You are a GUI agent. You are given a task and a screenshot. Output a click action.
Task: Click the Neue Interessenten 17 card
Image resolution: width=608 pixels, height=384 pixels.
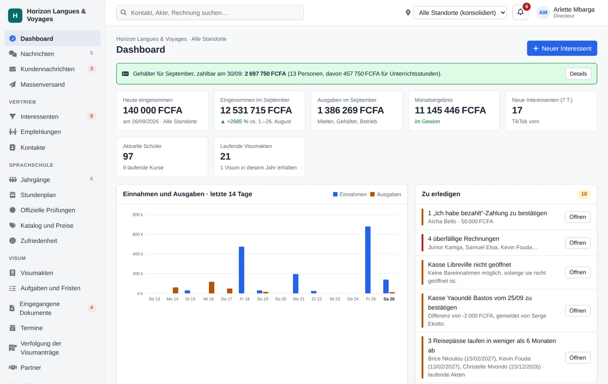click(x=551, y=111)
